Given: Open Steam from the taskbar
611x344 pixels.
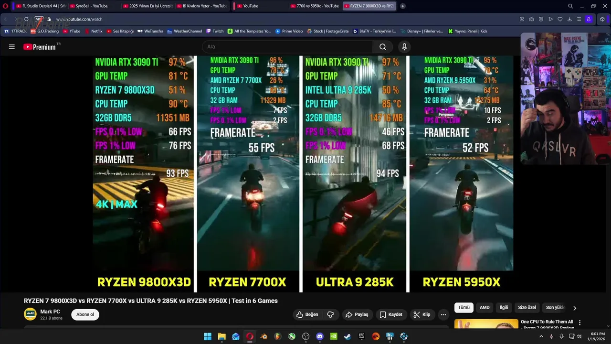Looking at the screenshot, I should coord(348,336).
